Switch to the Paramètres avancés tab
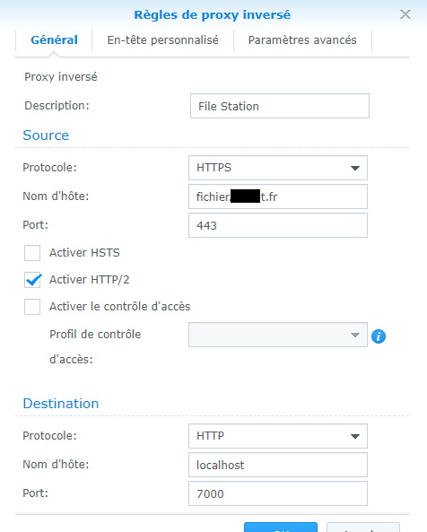427x532 pixels. (302, 40)
